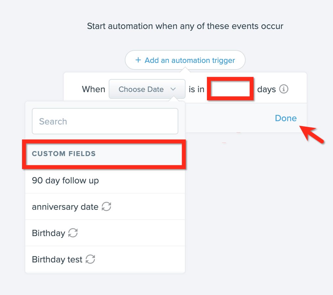This screenshot has width=333, height=295.
Task: Click the recurring icon beside anniversary date
Action: (106, 206)
